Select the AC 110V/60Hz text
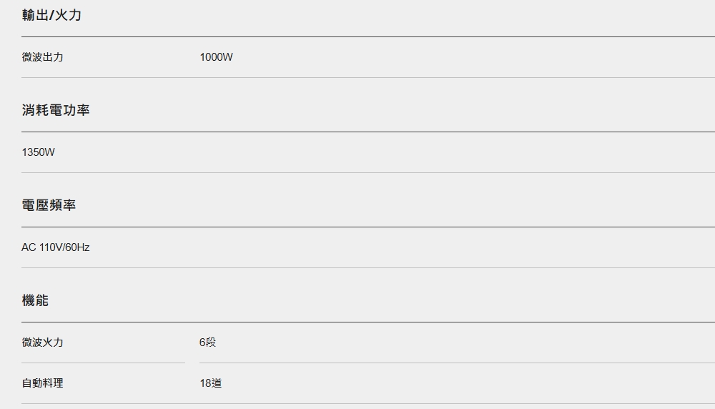The height and width of the screenshot is (409, 715). pyautogui.click(x=56, y=247)
